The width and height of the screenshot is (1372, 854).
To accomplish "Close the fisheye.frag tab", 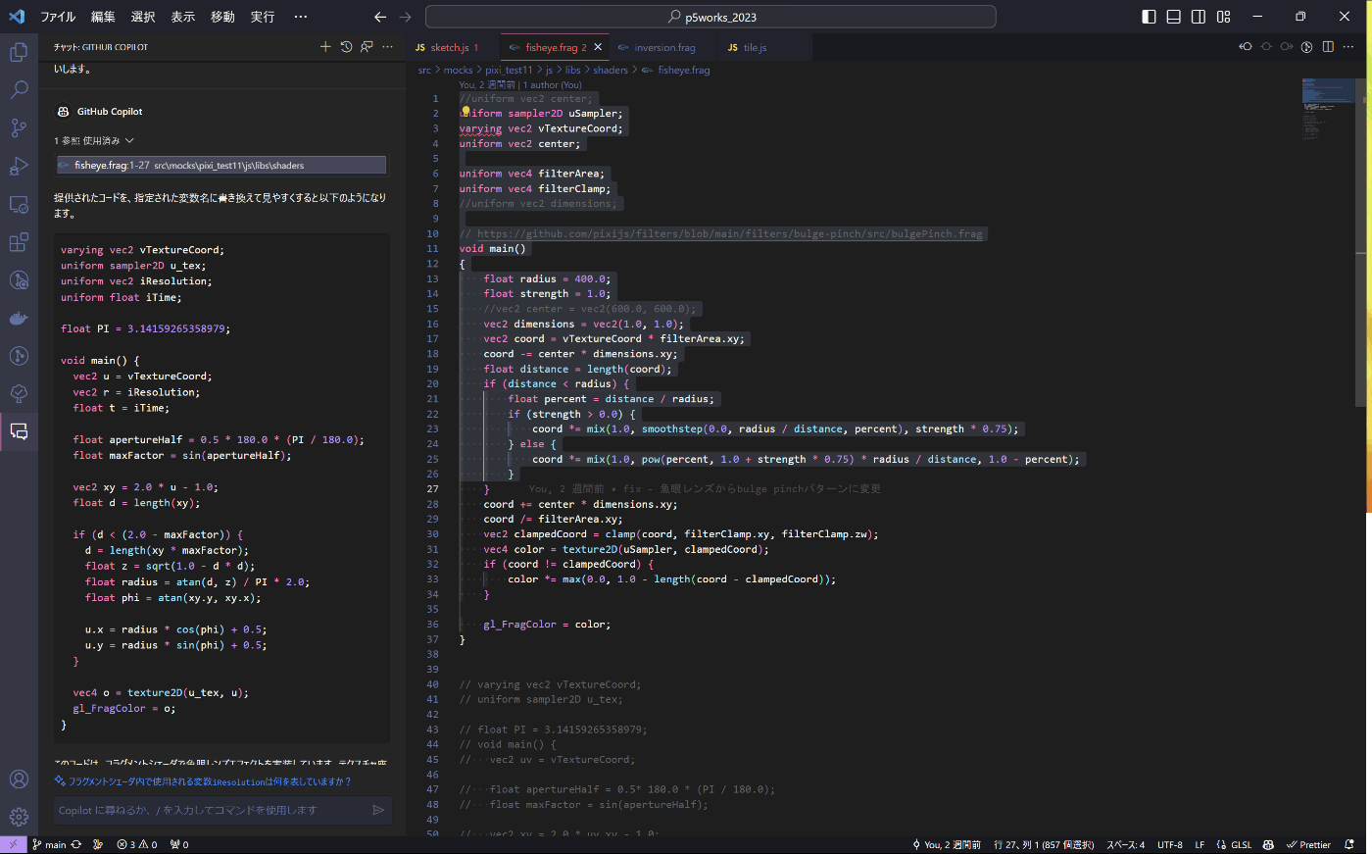I will (598, 47).
